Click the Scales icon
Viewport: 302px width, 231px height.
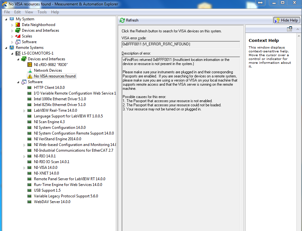coord(18,36)
